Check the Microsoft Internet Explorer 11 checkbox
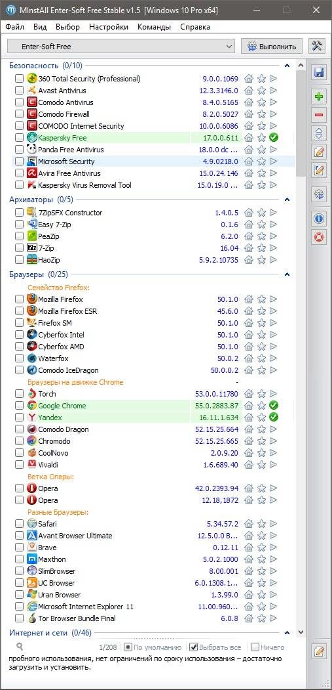This screenshot has height=690, width=332. (19, 607)
